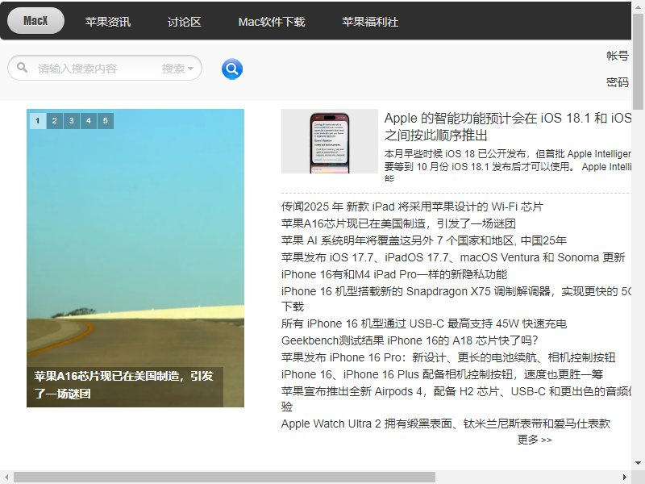Go to the 讨论区 section
The height and width of the screenshot is (484, 645).
coord(185,22)
